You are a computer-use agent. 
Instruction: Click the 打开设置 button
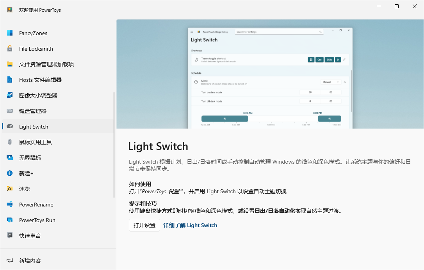(x=144, y=225)
